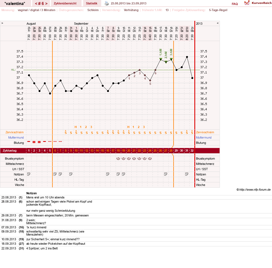The image size is (272, 268).
Task: Open note icon on cycle day 18
Action: (118, 174)
